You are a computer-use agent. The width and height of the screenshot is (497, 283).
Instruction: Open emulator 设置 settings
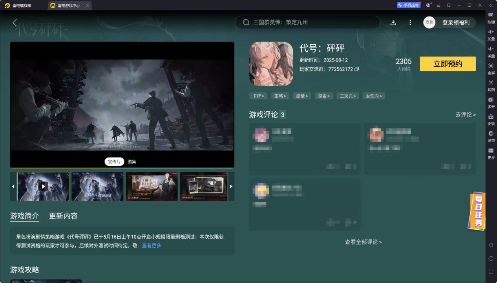pos(491,136)
